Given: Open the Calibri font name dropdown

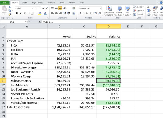Looking at the screenshot, I should pos(33,8).
